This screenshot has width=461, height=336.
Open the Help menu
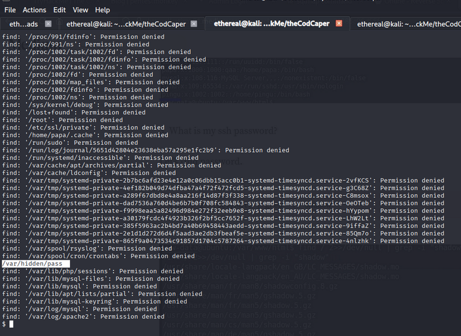(x=102, y=10)
